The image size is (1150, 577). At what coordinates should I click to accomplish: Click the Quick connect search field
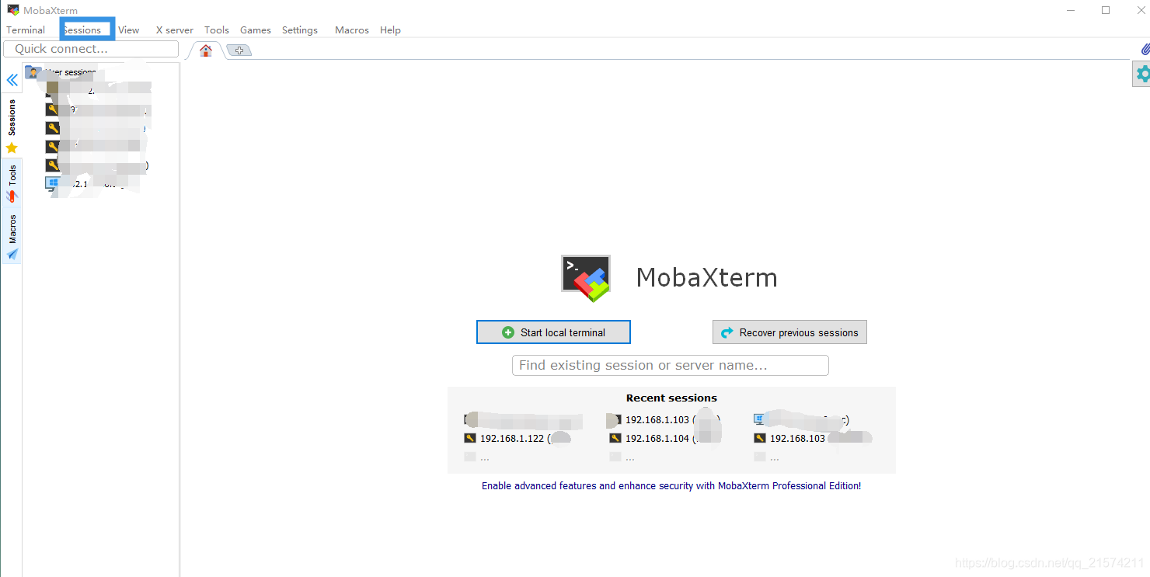tap(91, 49)
